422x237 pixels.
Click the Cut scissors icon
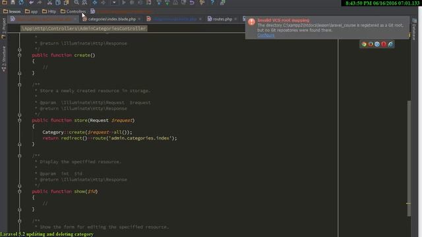(x=49, y=3)
